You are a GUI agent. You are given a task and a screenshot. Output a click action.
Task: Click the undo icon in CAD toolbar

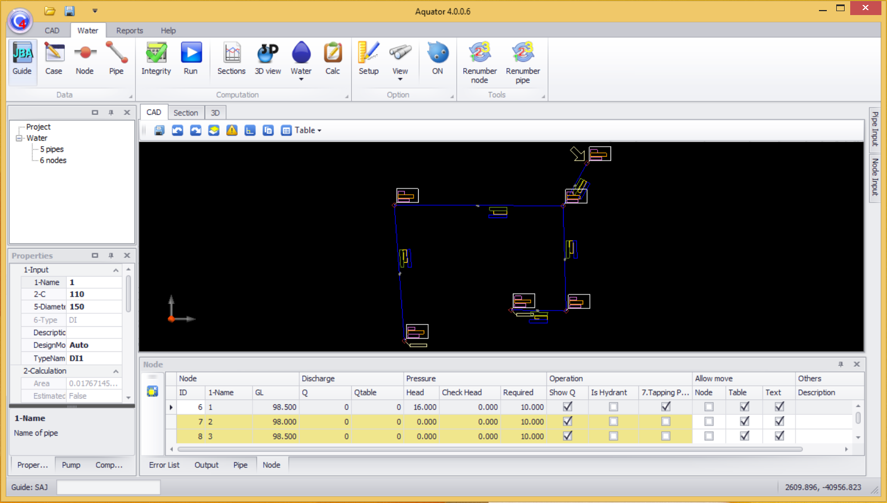pos(177,130)
